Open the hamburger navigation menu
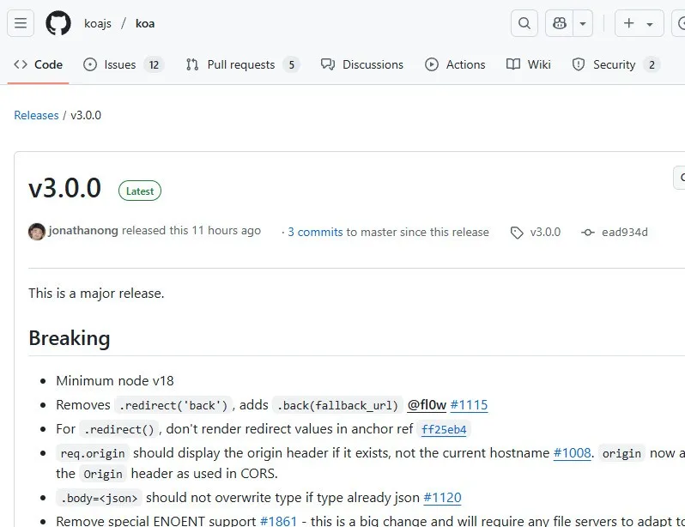Viewport: 685px width, 527px height. 21,23
